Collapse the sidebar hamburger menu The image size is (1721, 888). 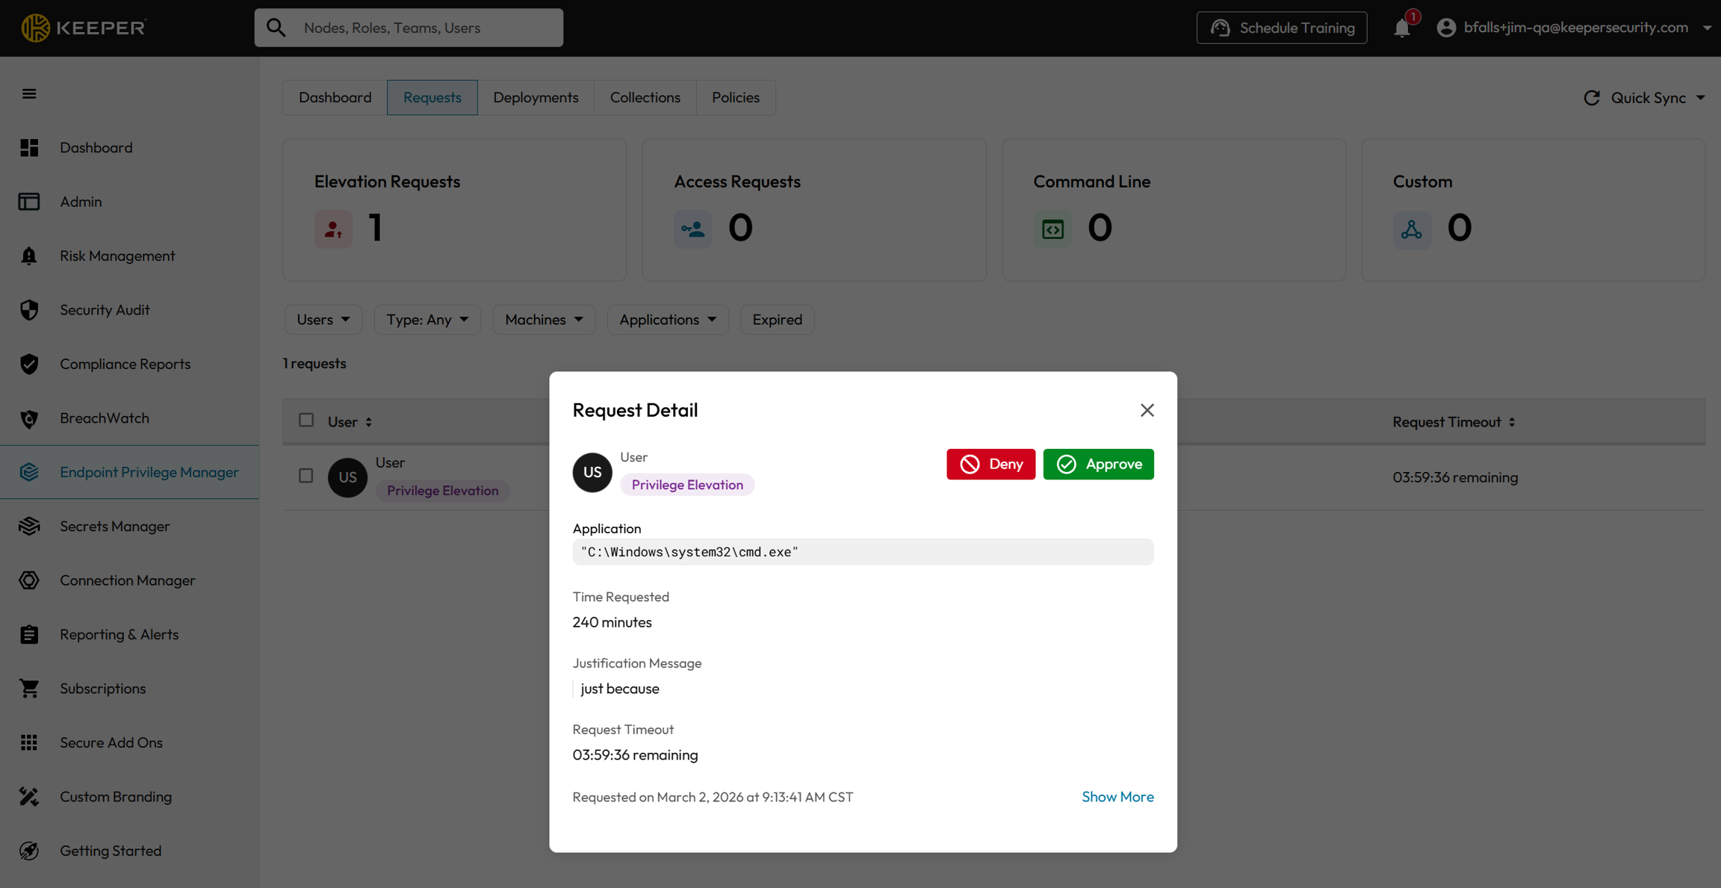[29, 93]
